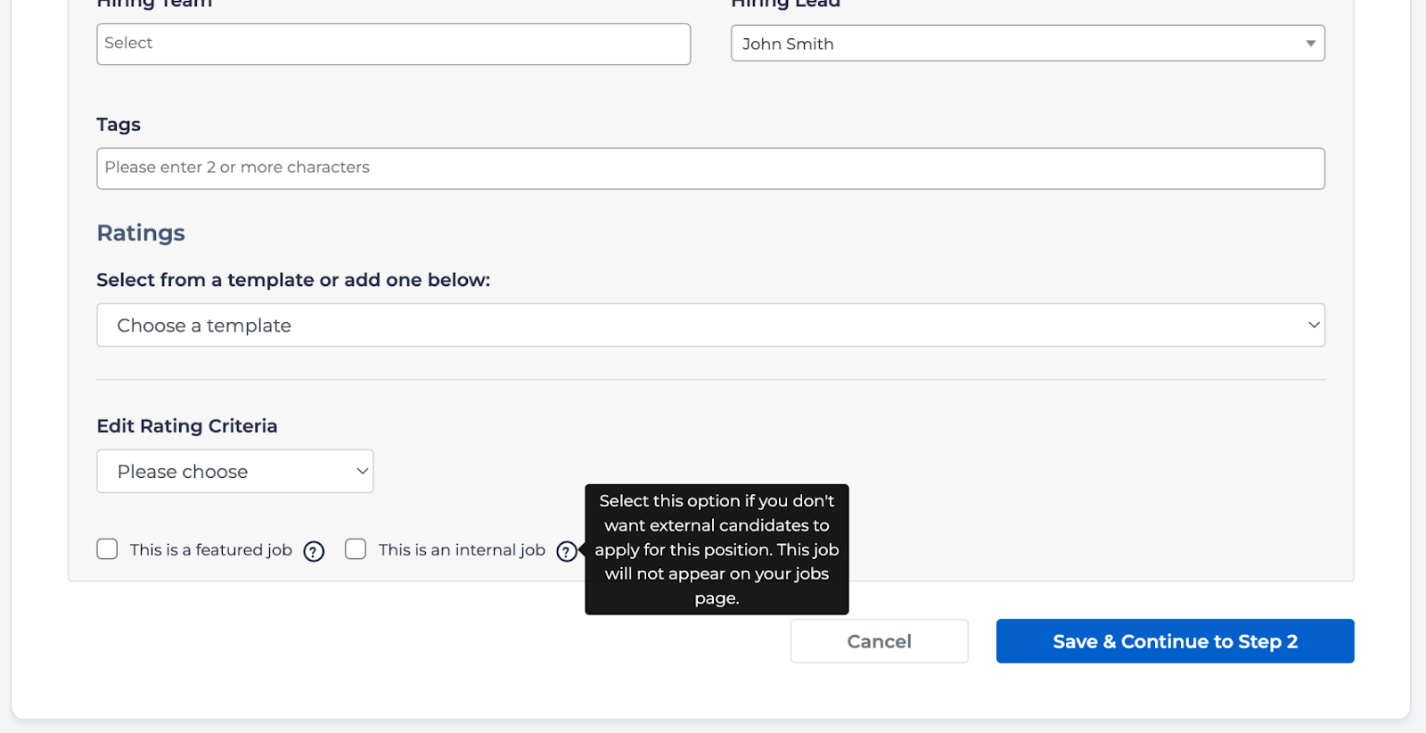1426x733 pixels.
Task: Click the Hiring Team Select field
Action: click(x=393, y=44)
